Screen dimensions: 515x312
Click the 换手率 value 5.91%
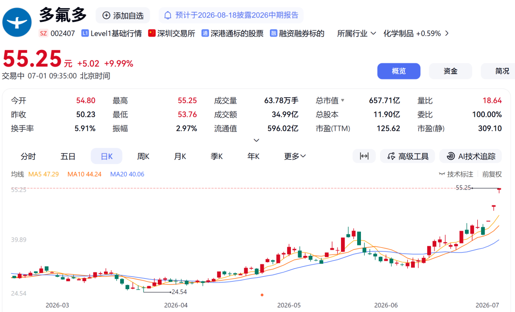click(85, 128)
